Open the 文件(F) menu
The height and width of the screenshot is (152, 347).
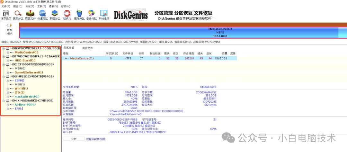coord(6,6)
